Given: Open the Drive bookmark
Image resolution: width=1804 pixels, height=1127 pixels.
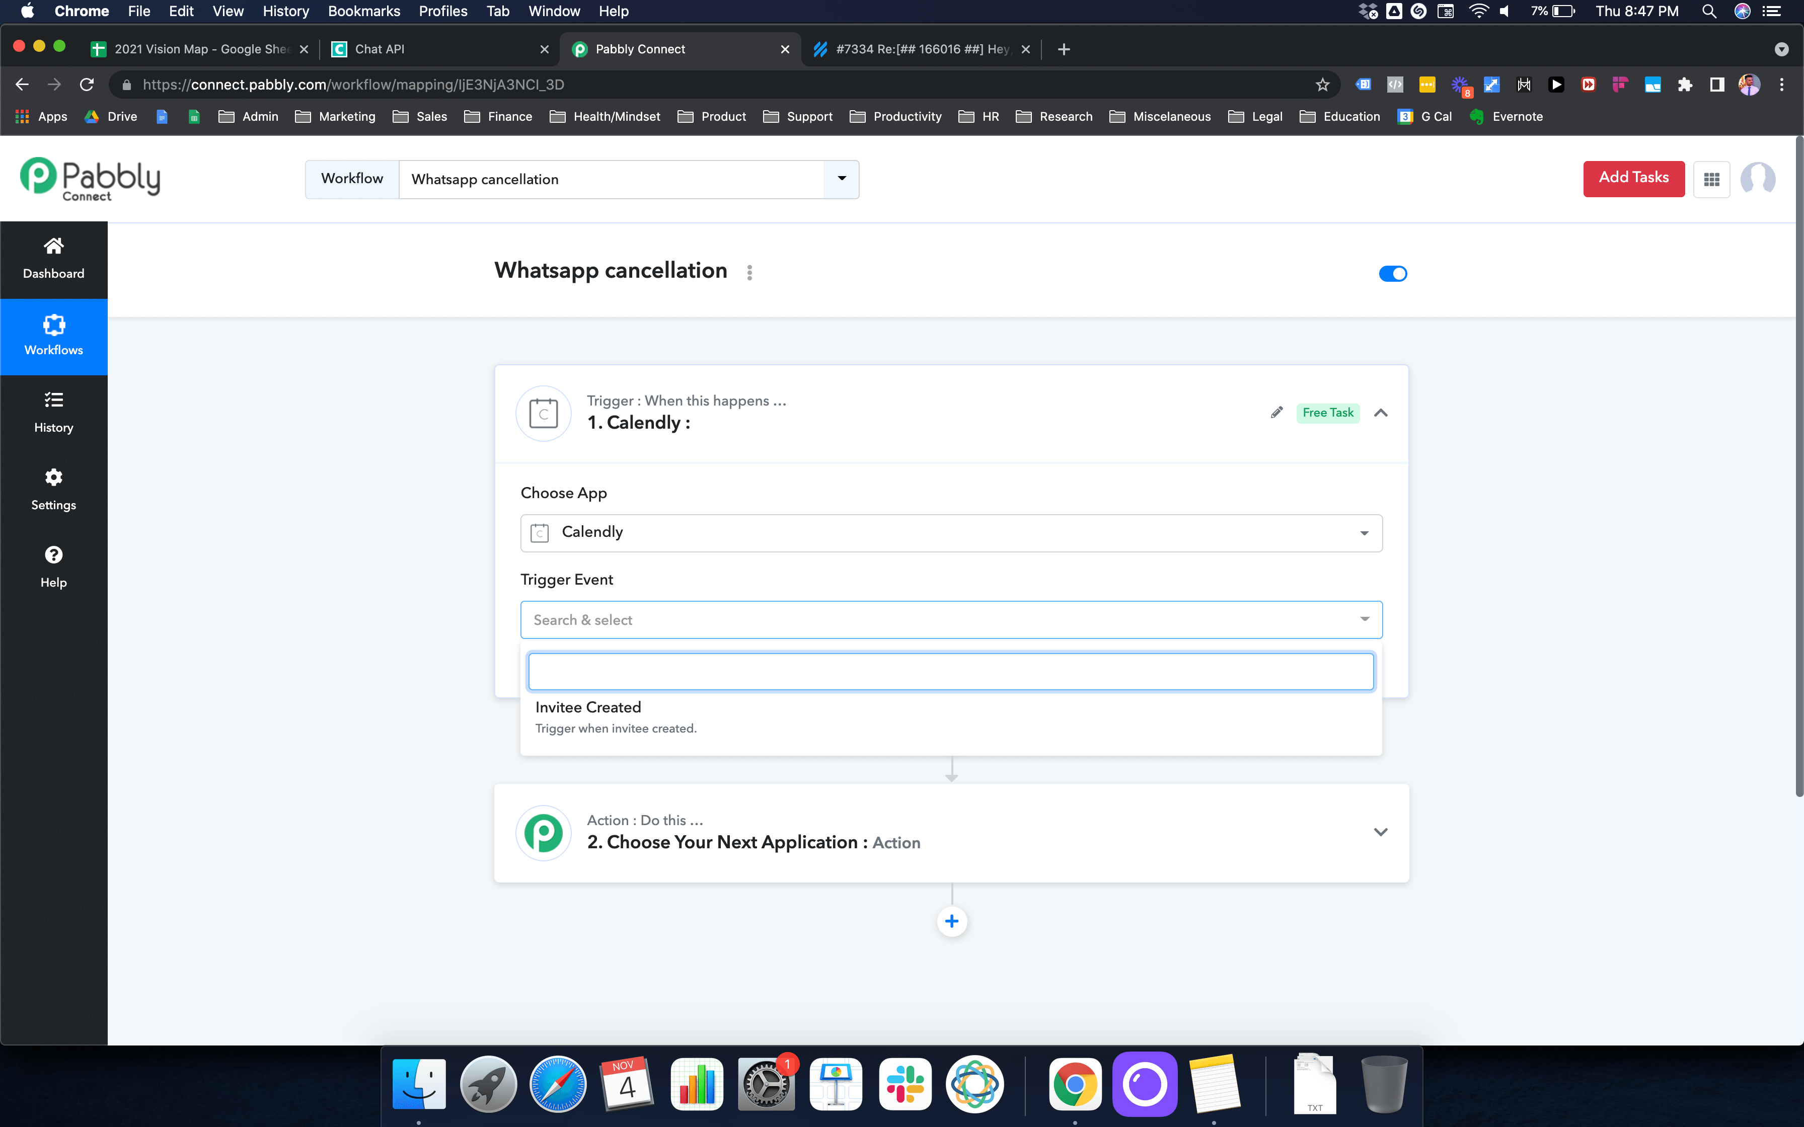Looking at the screenshot, I should click(x=111, y=116).
